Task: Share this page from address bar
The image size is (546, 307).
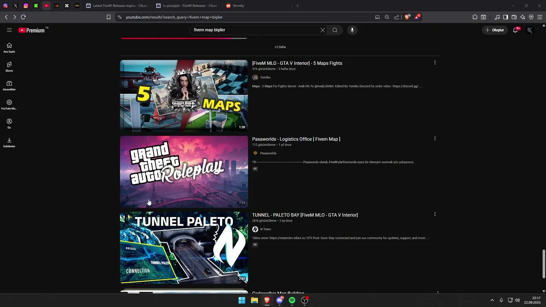Action: point(397,17)
